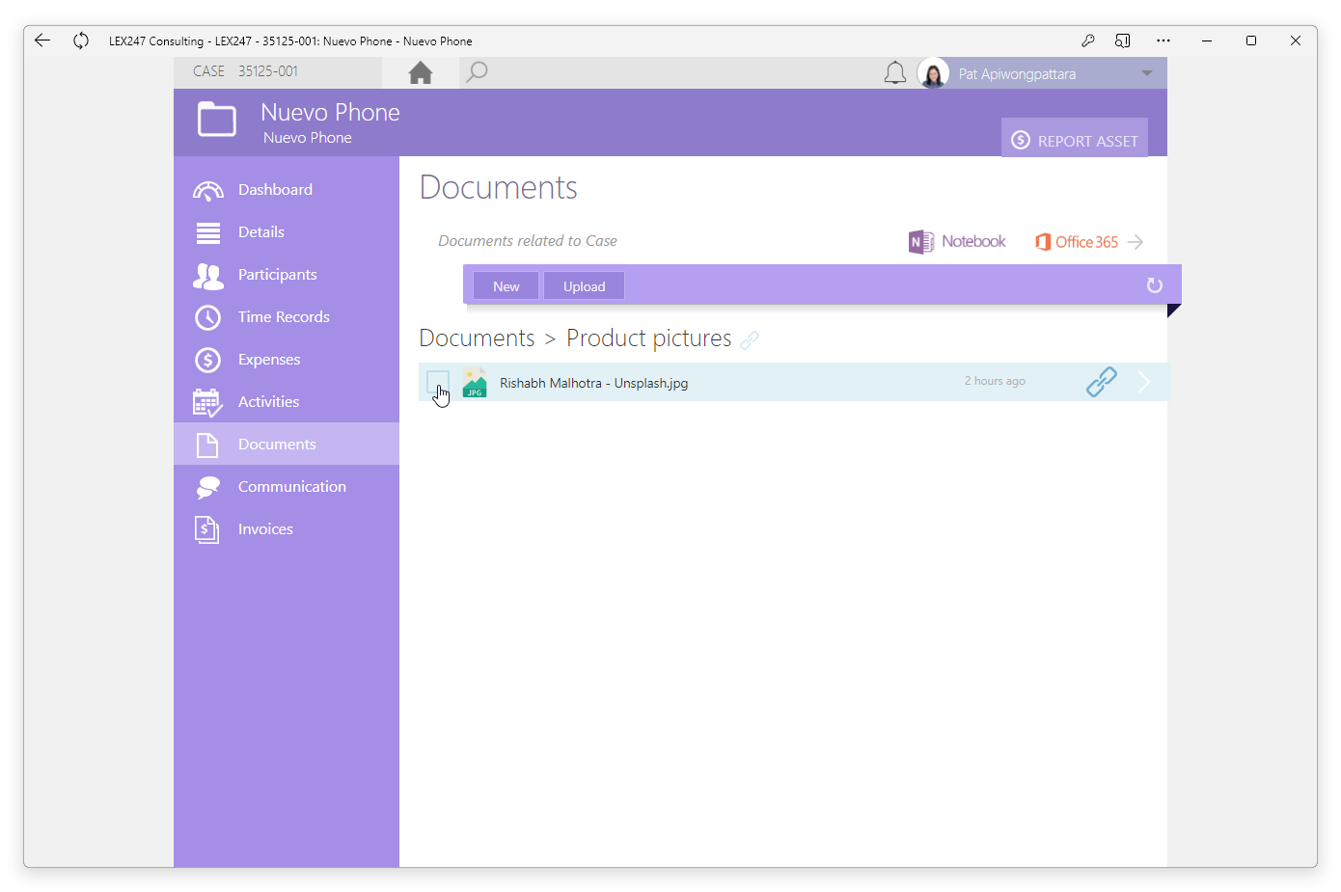Return to the Documents breadcrumb root
The height and width of the screenshot is (892, 1341).
(477, 338)
